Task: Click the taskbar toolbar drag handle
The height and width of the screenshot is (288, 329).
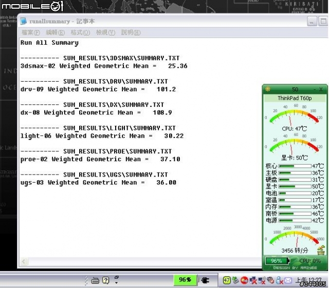Action: 86,280
